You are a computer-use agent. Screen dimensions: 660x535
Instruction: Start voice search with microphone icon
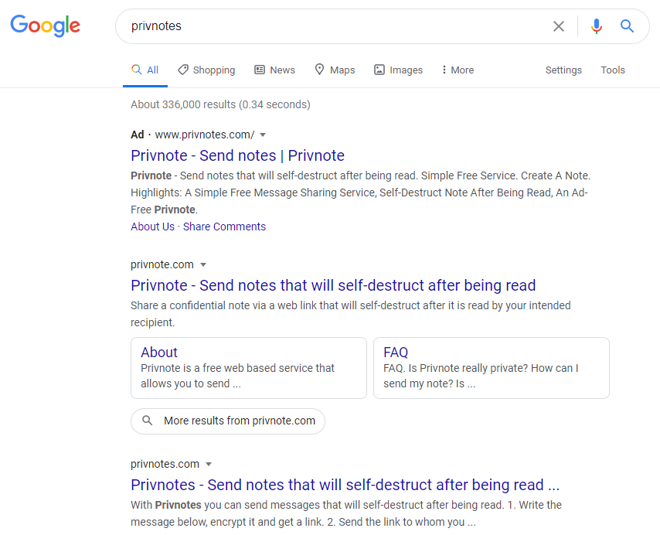point(596,26)
